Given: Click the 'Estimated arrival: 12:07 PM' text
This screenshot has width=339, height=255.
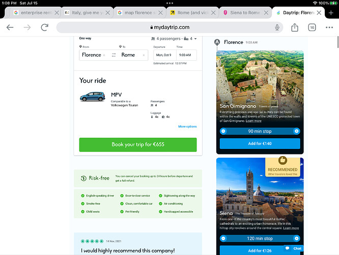Looking at the screenshot, I should tap(170, 63).
